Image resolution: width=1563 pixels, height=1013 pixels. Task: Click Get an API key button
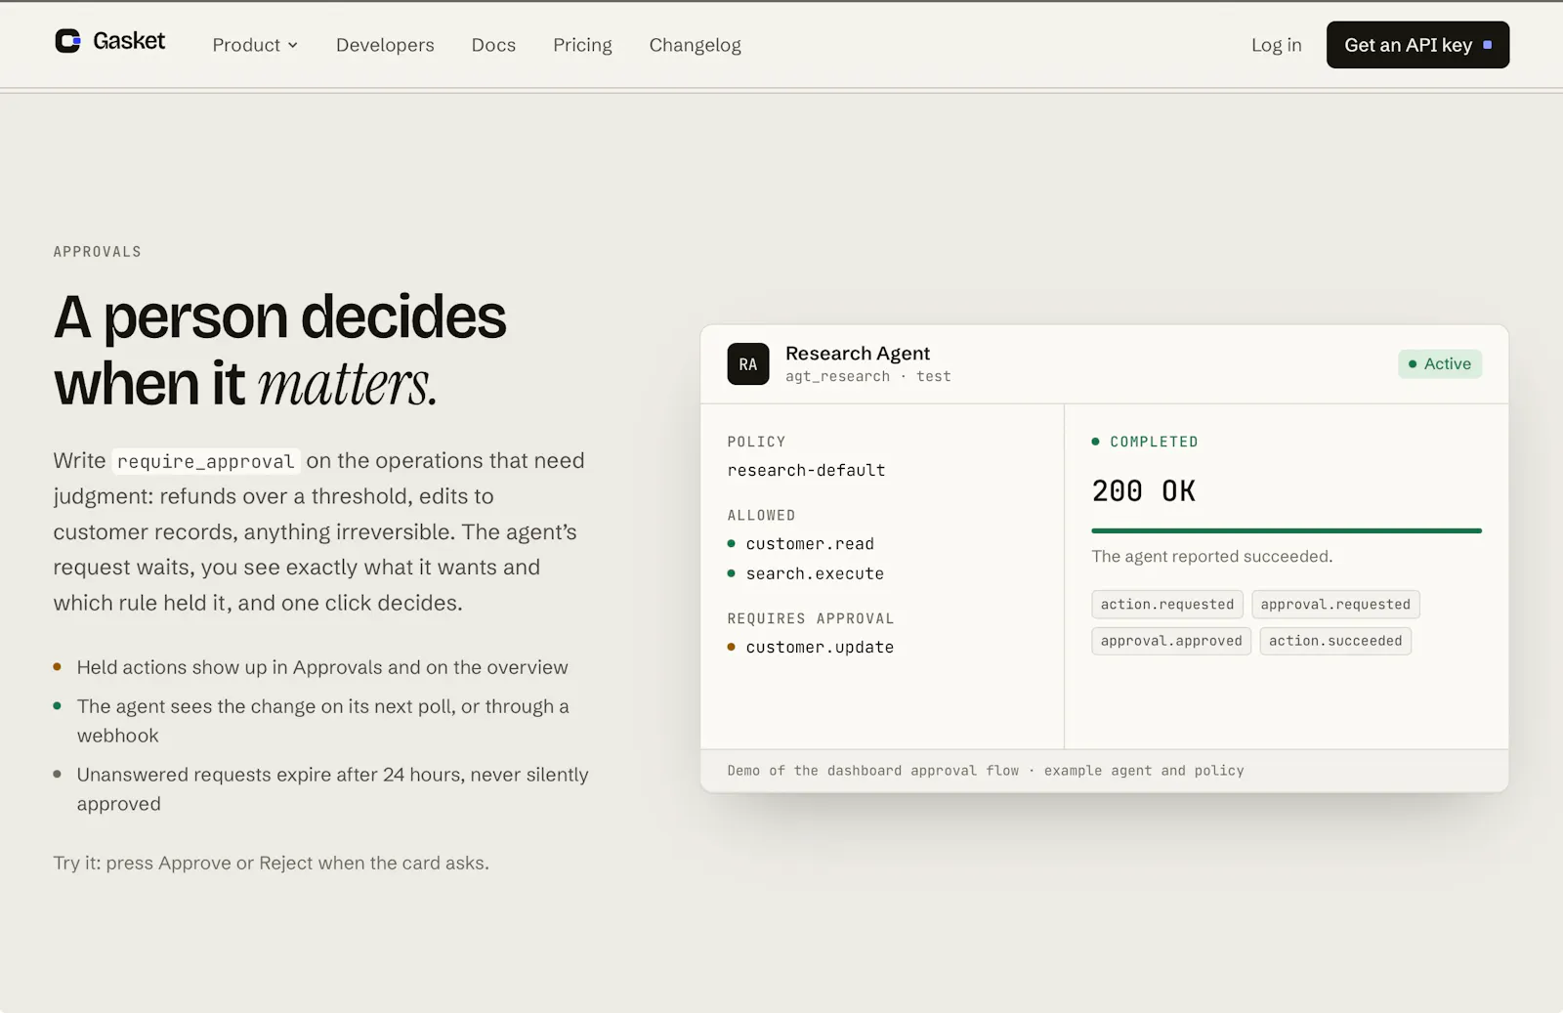1417,45
